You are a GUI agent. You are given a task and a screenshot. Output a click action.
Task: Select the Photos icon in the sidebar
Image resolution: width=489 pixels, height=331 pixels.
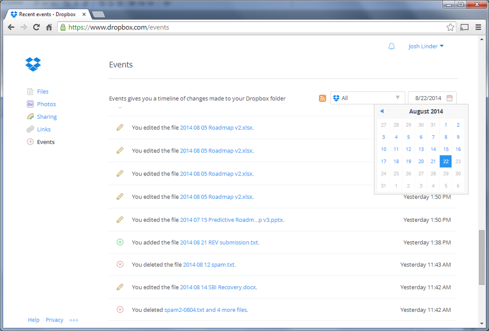pyautogui.click(x=31, y=104)
